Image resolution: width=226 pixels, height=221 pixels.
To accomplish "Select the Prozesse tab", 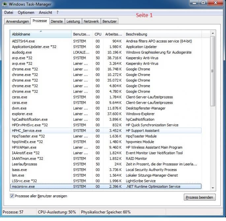I will 40,21.
